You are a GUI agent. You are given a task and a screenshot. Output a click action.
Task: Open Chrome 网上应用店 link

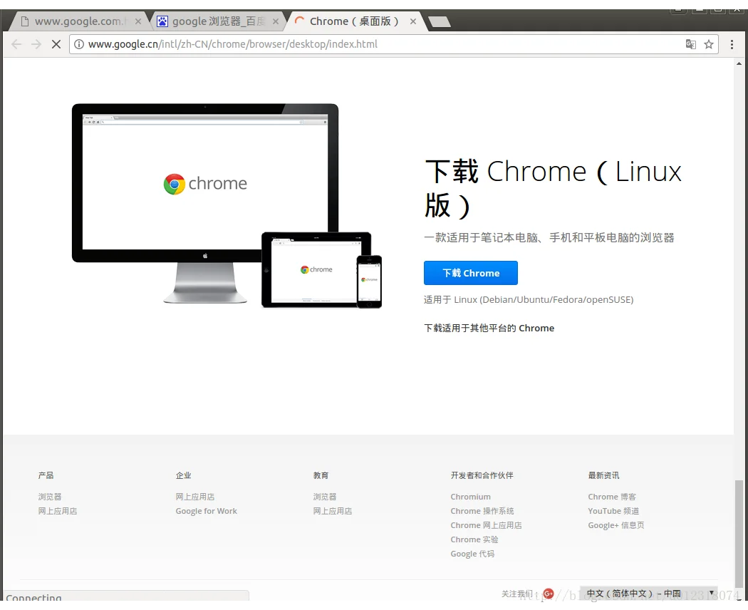point(486,525)
